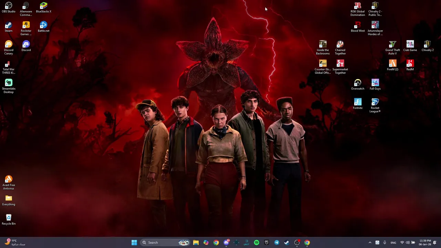Screen dimensions: 441x248
Task: Select the Blood West desktop icon
Action: click(x=358, y=27)
